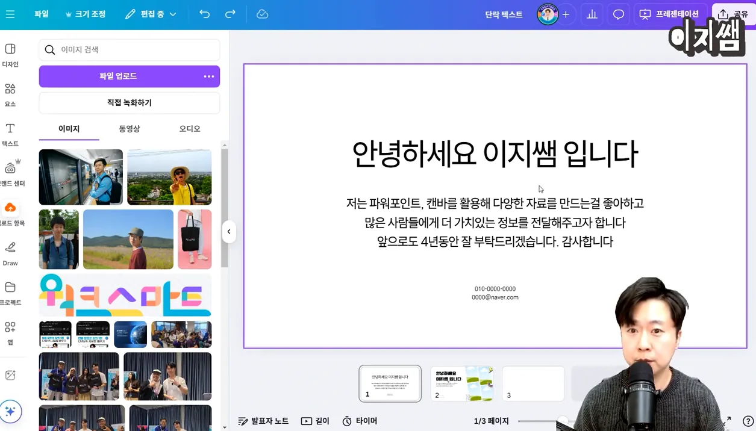
Task: Select 010-0000-0000 phone text
Action: point(495,289)
